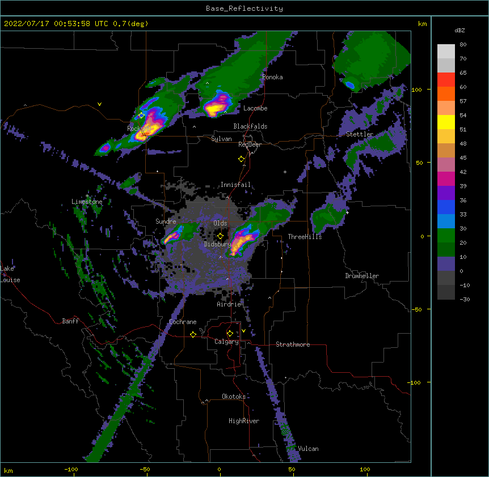This screenshot has height=477, width=489.
Task: Select the ThreeHills label
Action: (x=305, y=237)
